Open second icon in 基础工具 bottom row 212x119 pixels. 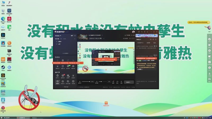(63, 82)
